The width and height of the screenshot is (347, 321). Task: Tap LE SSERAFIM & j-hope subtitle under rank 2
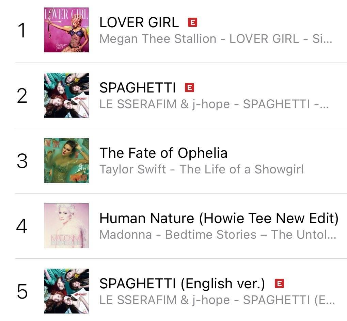[214, 104]
